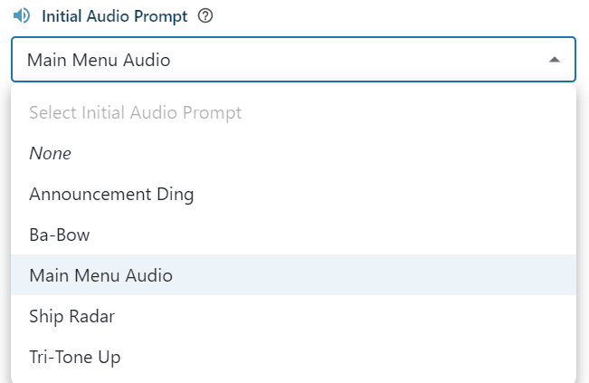Select the Tri-Tone Up option

75,357
